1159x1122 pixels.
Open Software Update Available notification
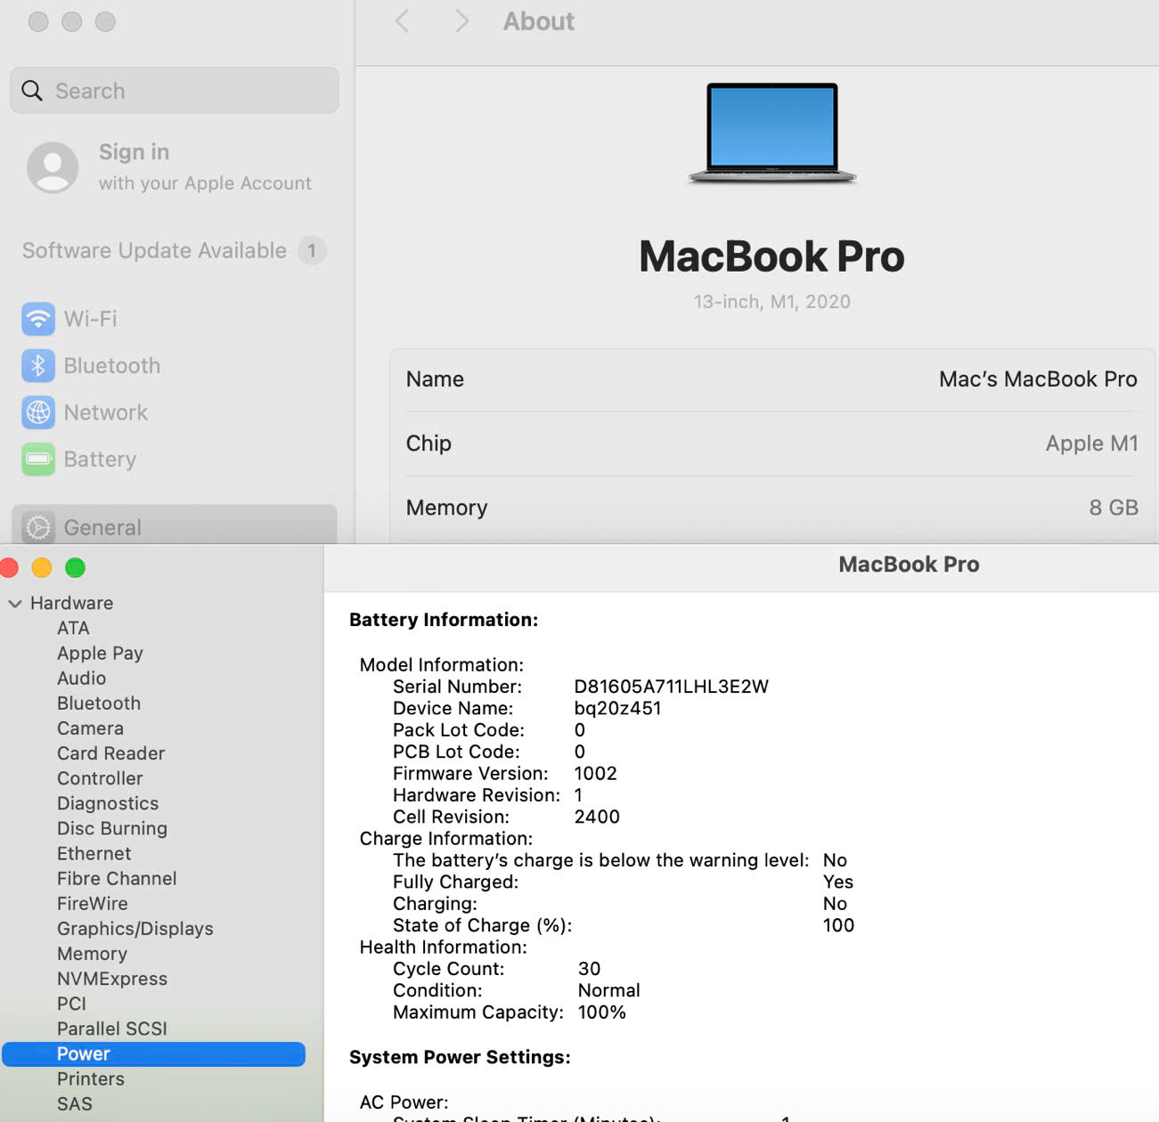(174, 251)
